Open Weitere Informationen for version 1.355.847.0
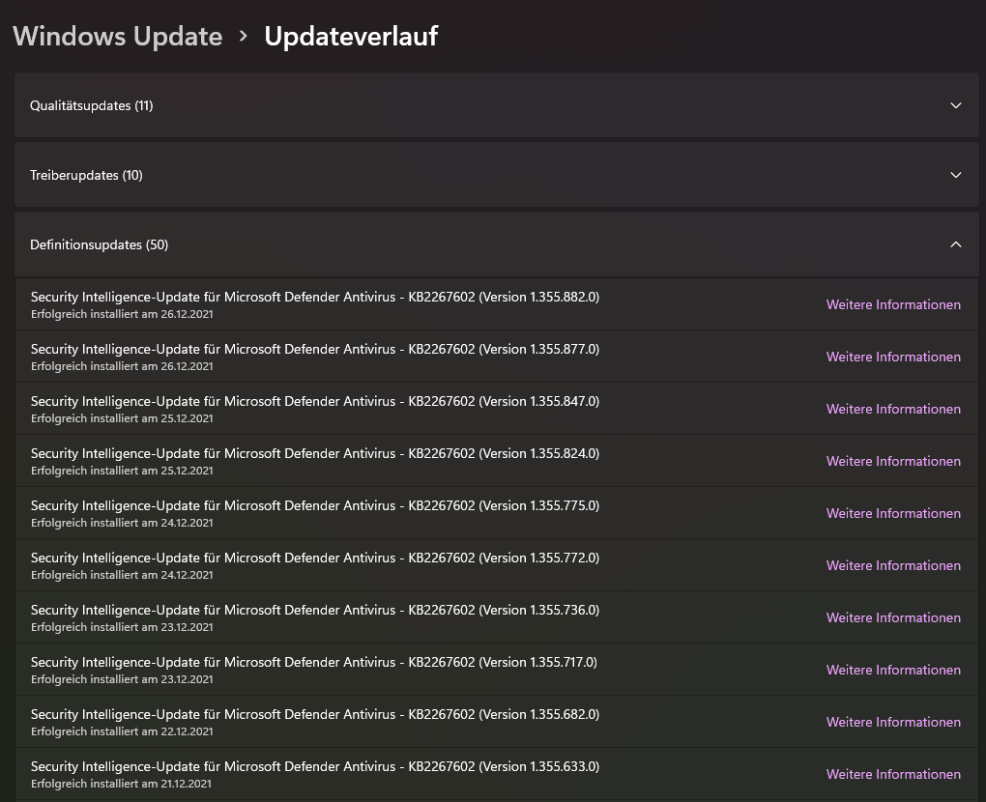 (x=893, y=409)
